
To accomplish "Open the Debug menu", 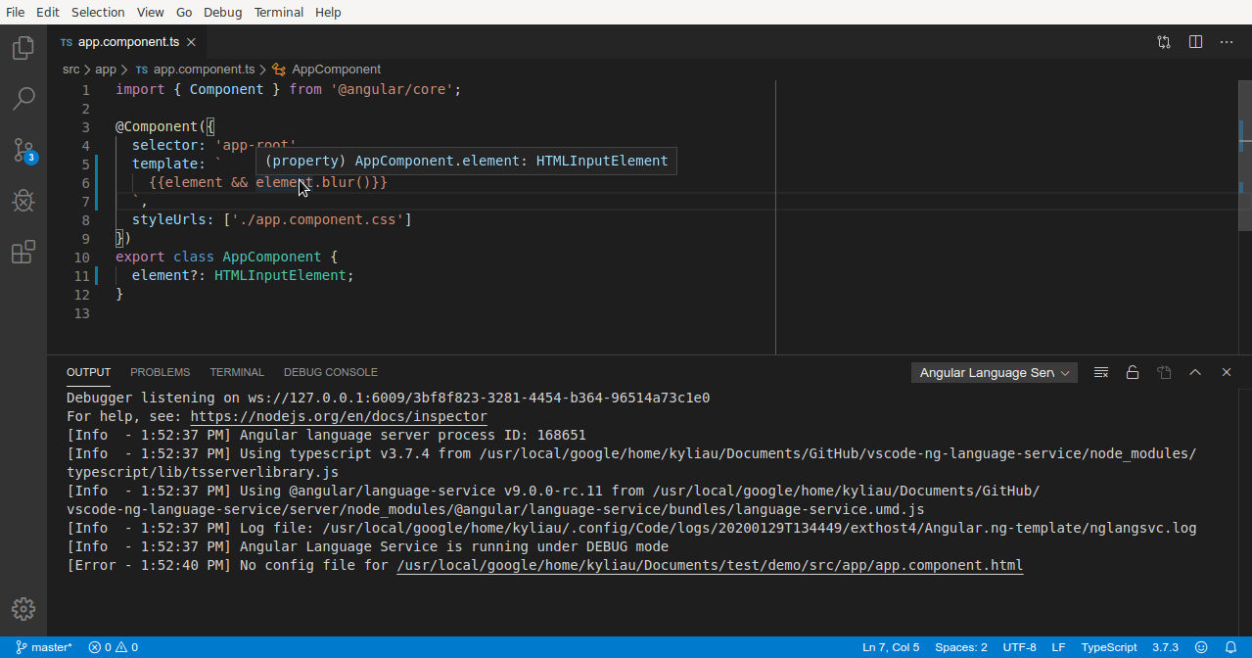I will (222, 12).
